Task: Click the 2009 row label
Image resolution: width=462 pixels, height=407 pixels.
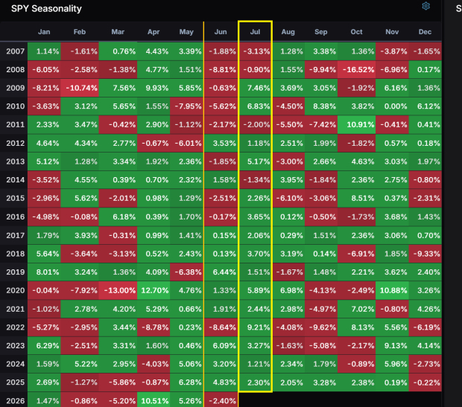Action: 16,88
